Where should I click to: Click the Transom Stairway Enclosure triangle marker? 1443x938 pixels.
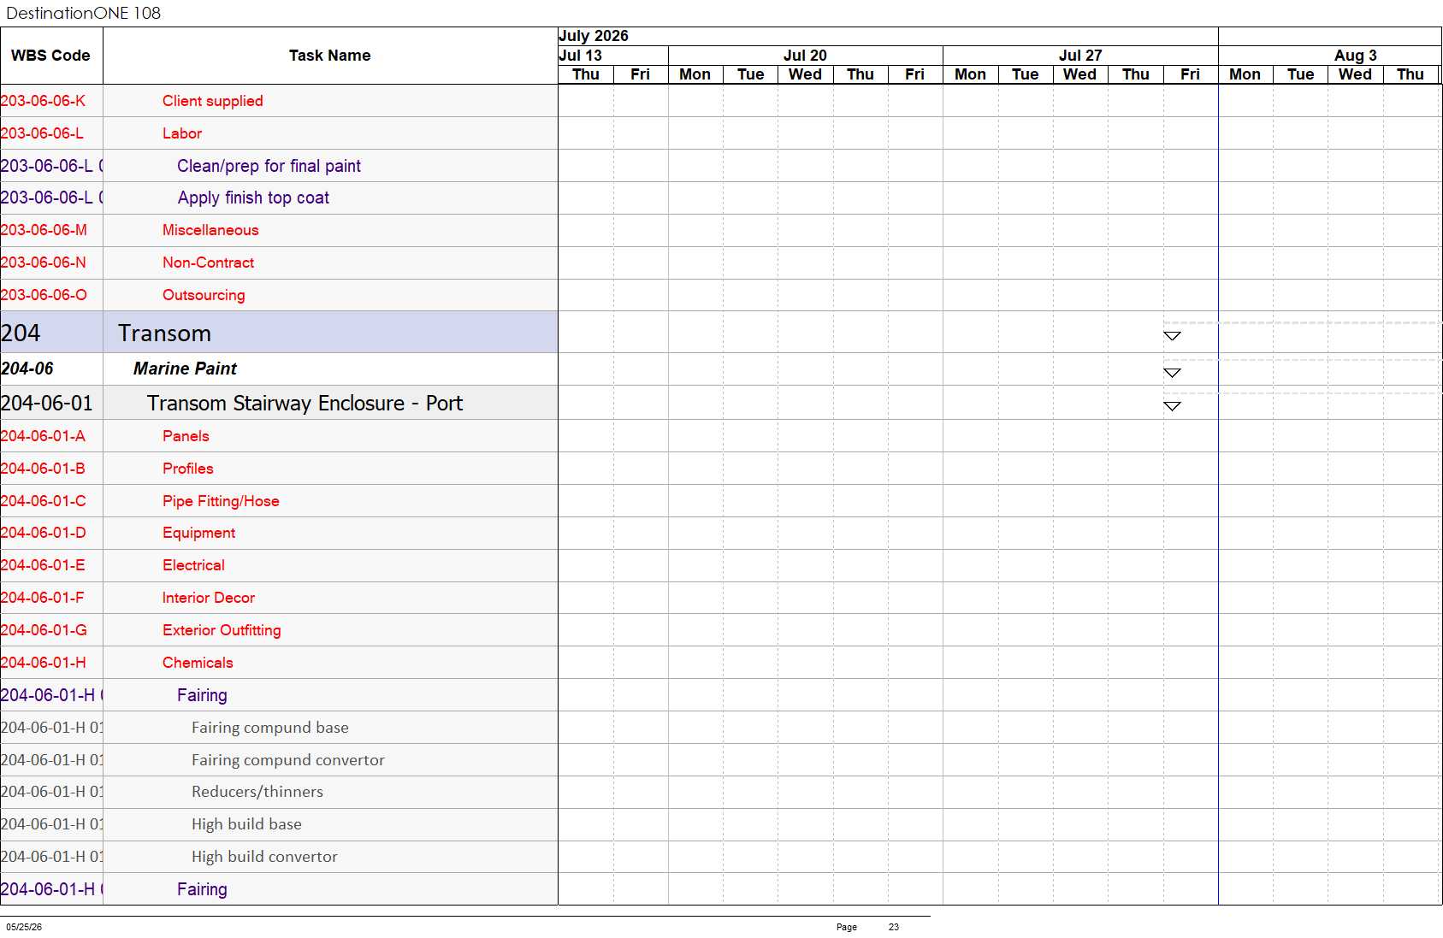pos(1172,406)
